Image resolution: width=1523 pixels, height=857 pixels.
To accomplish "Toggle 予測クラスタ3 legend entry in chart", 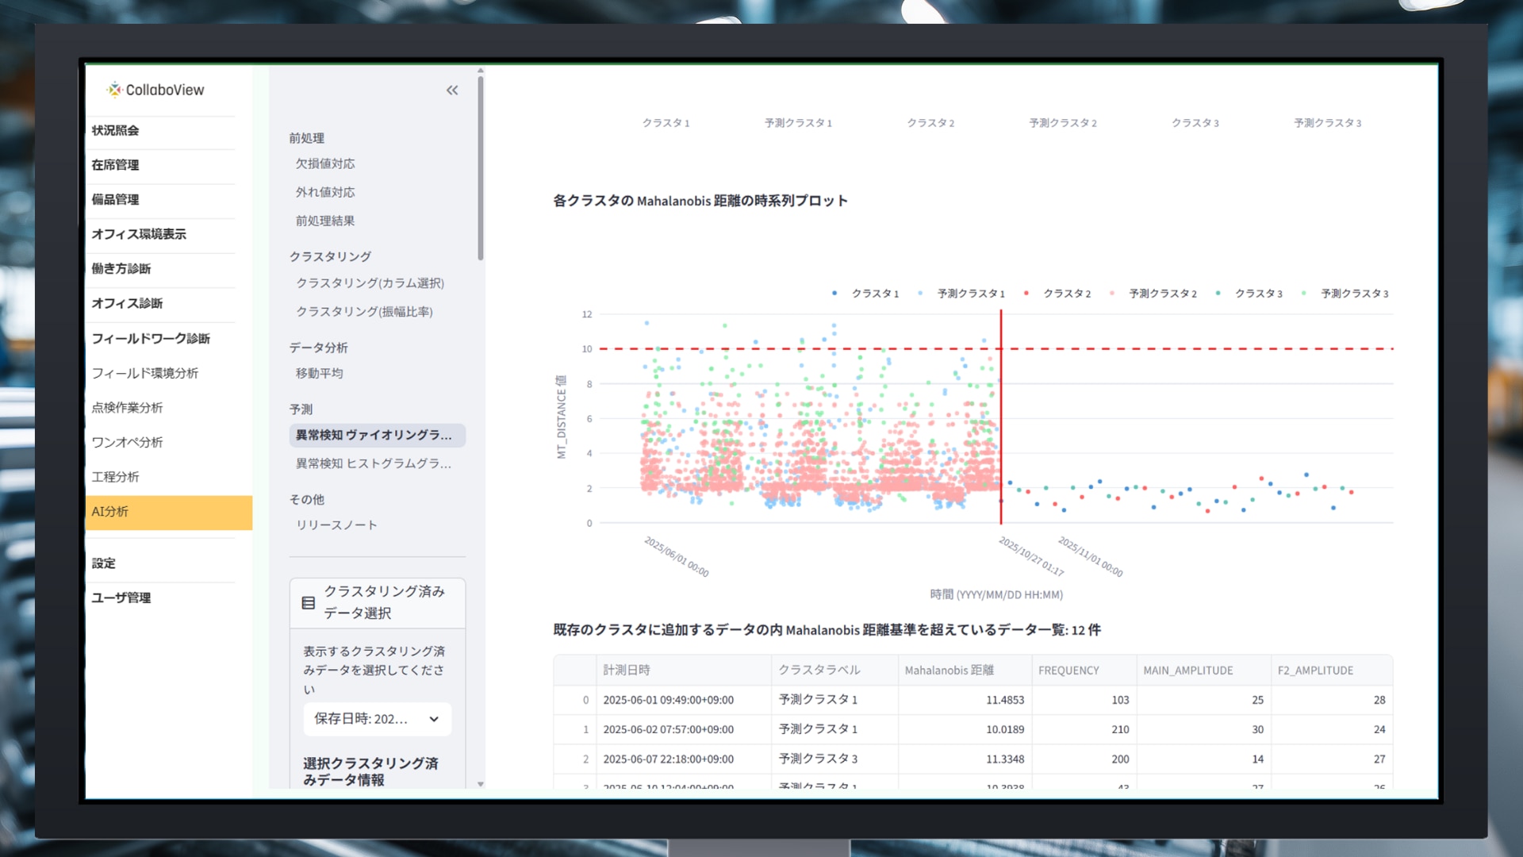I will (1354, 294).
